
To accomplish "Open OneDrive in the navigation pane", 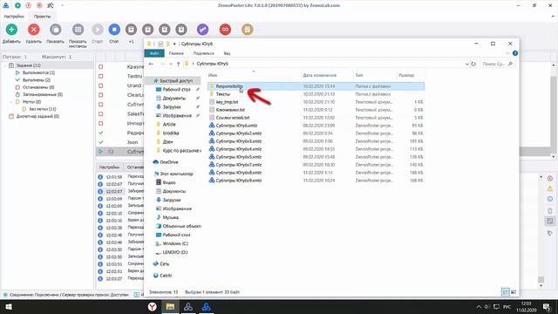I will (168, 162).
